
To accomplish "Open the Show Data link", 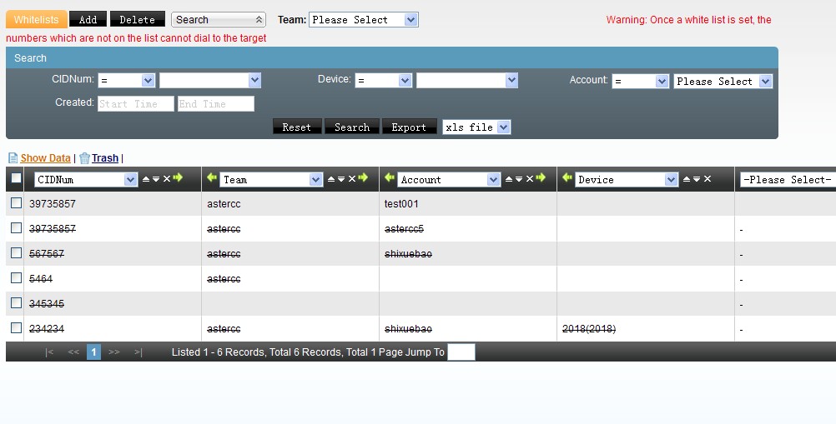I will (x=45, y=158).
